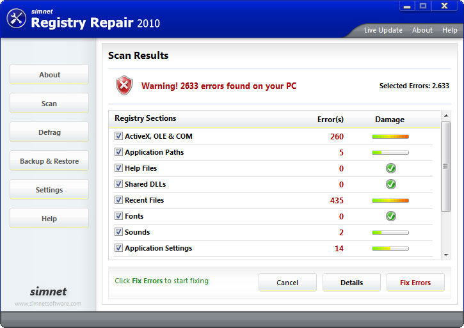The height and width of the screenshot is (328, 464).
Task: Open Help in the top-right menu
Action: coord(449,30)
